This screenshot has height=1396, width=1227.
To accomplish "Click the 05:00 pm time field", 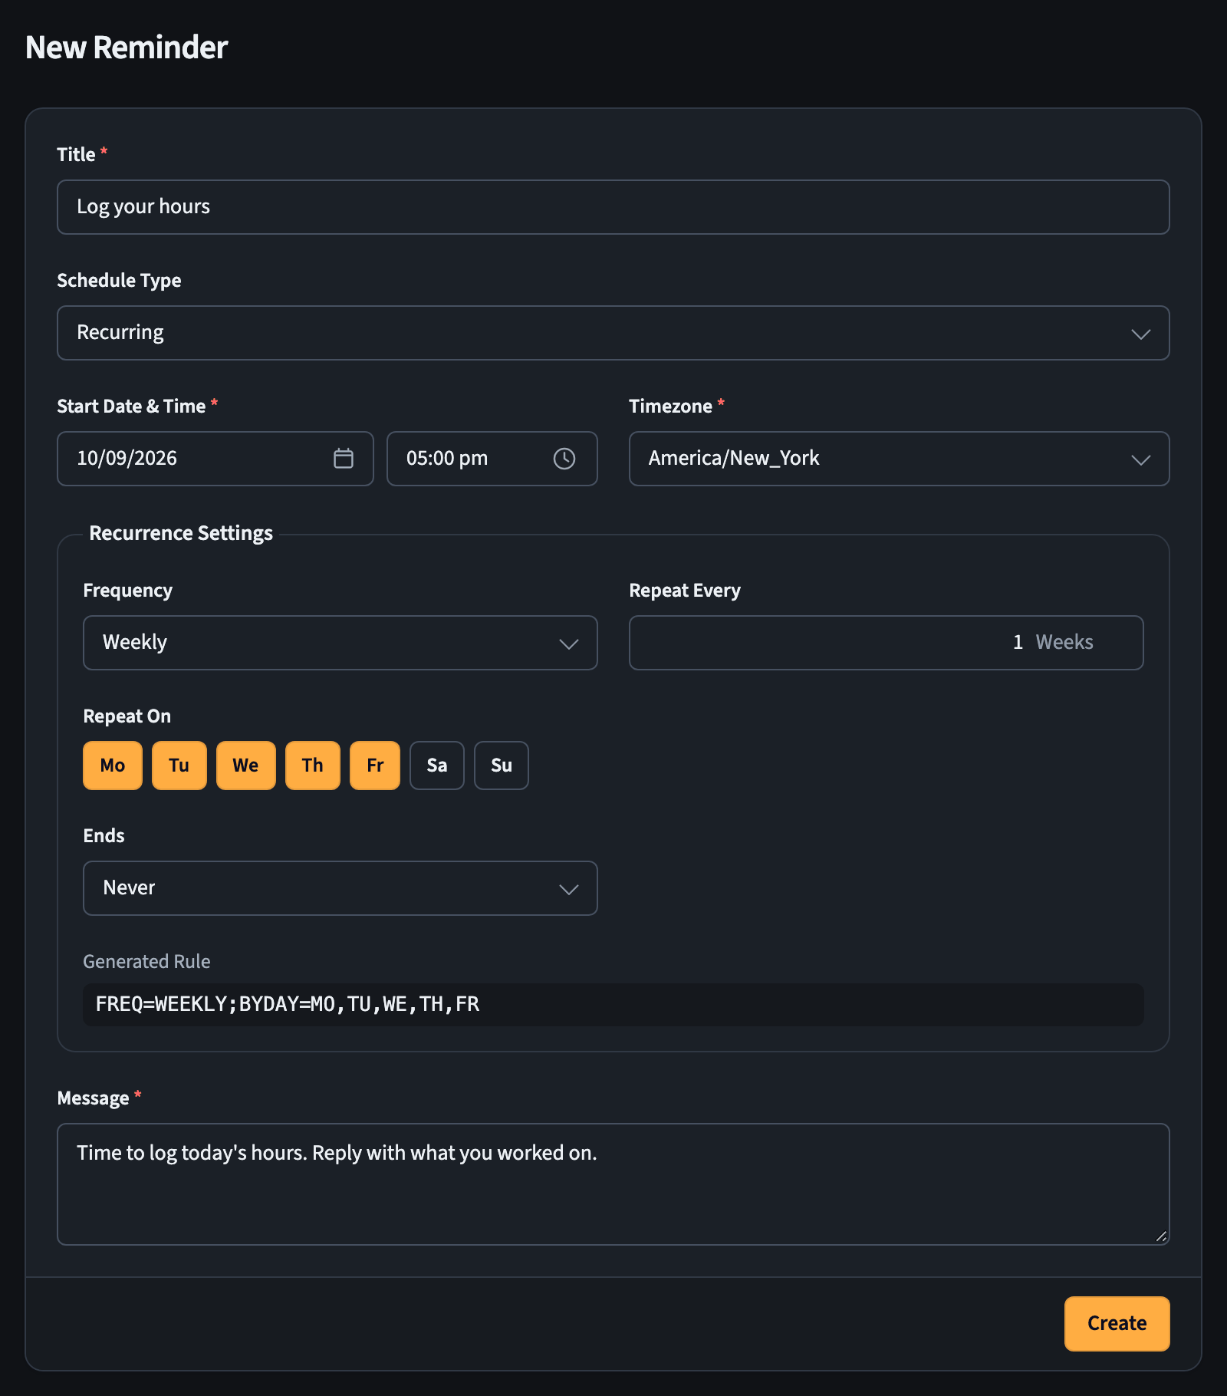I will click(x=492, y=459).
